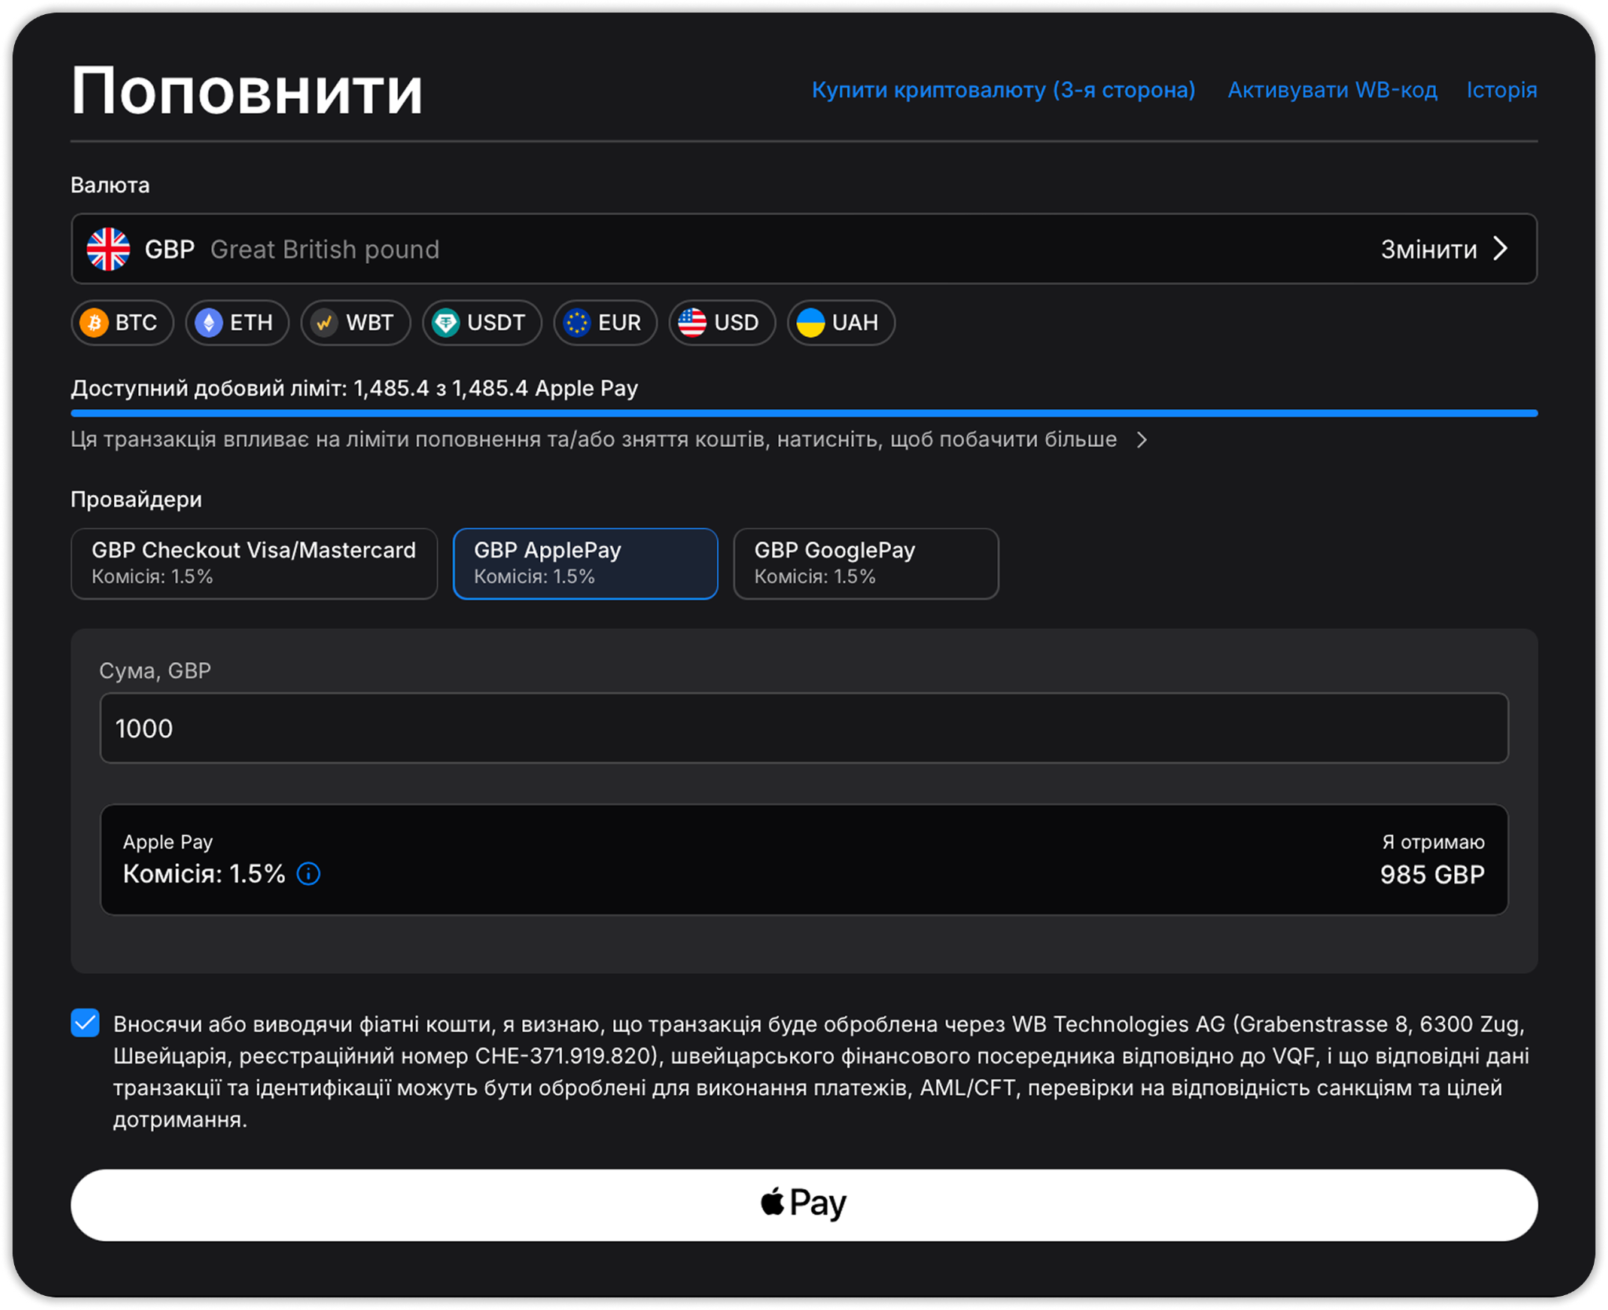Select the EUR currency chip
Image resolution: width=1608 pixels, height=1310 pixels.
click(x=605, y=323)
